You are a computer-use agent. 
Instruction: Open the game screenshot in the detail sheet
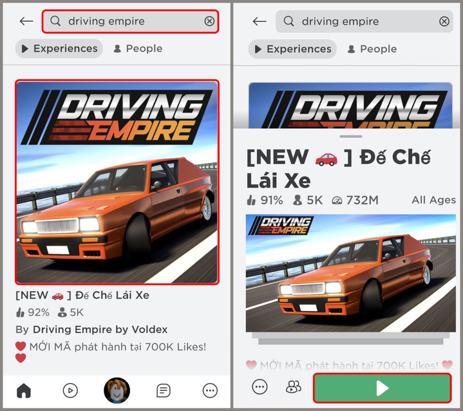pyautogui.click(x=351, y=273)
